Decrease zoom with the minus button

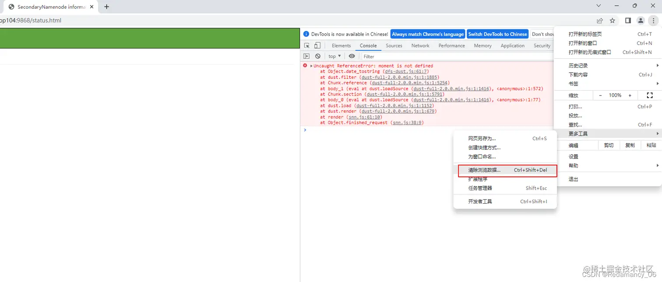click(600, 95)
